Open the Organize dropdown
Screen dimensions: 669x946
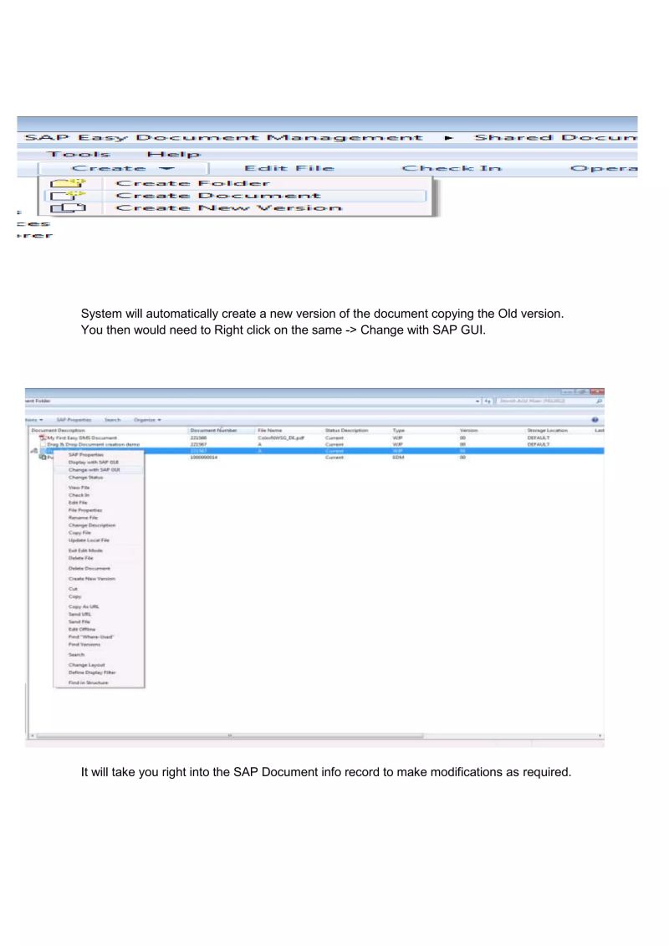146,419
